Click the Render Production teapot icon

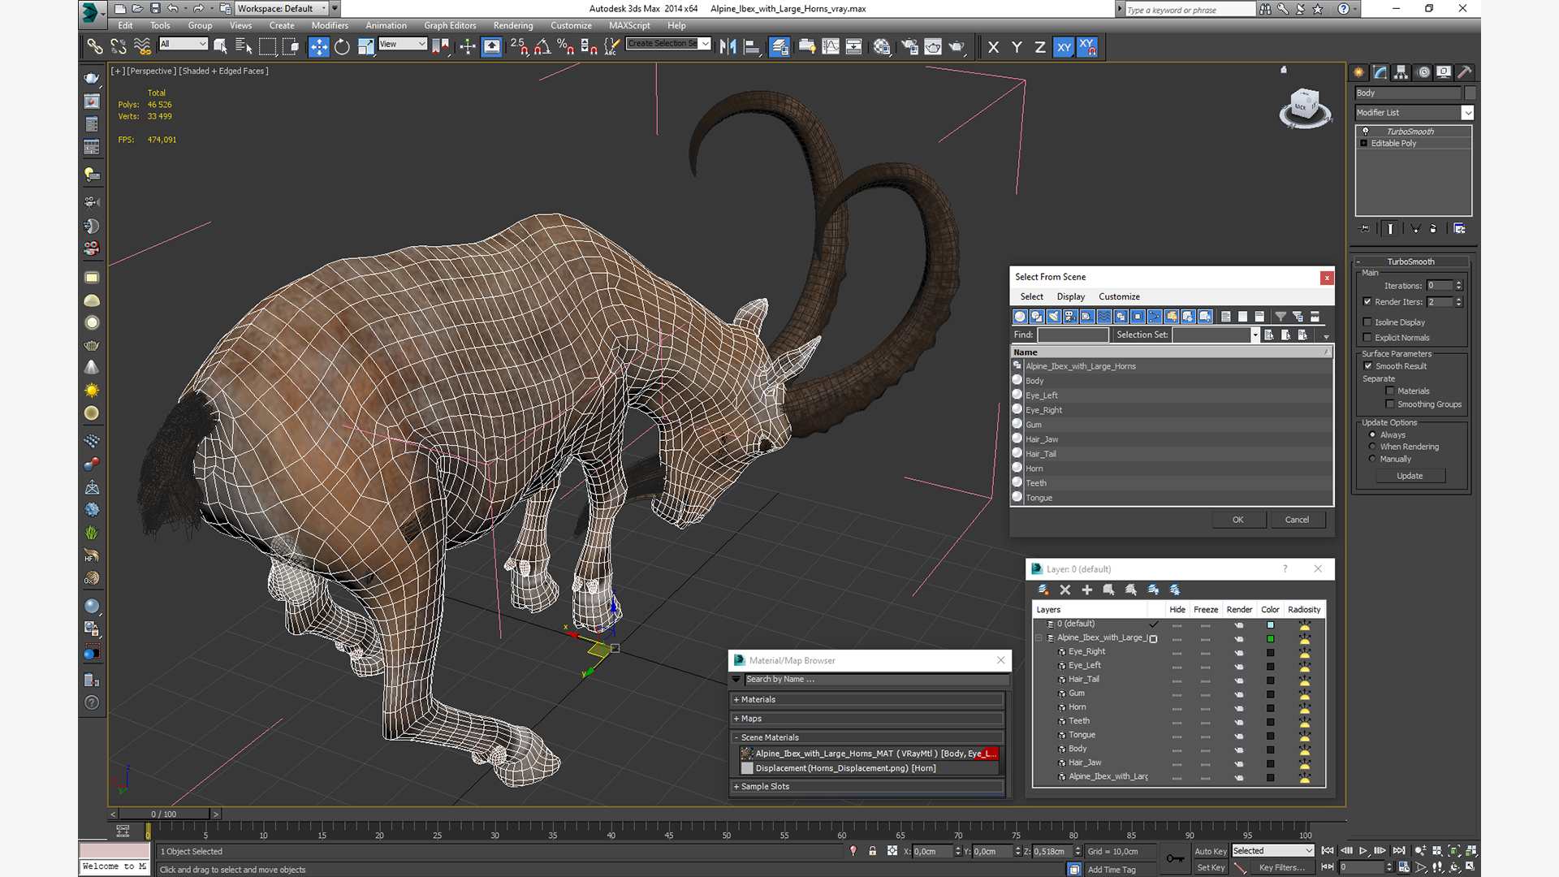click(x=957, y=47)
